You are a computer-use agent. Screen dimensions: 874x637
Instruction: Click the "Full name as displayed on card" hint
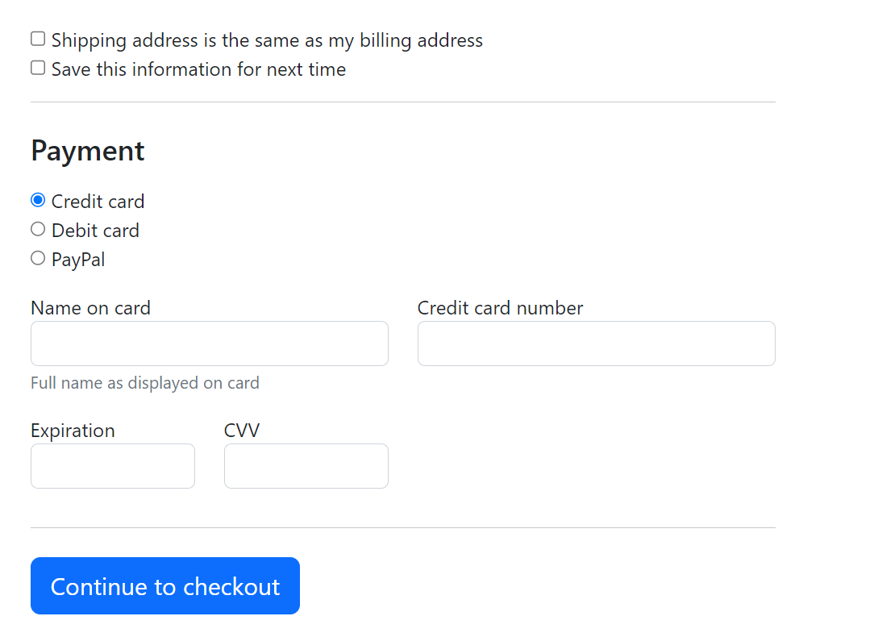(145, 383)
